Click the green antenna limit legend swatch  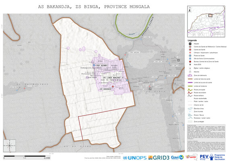190,86
